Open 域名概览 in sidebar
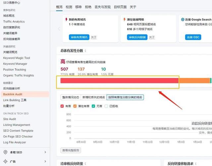This screenshot has height=166, width=212. pyautogui.click(x=9, y=16)
